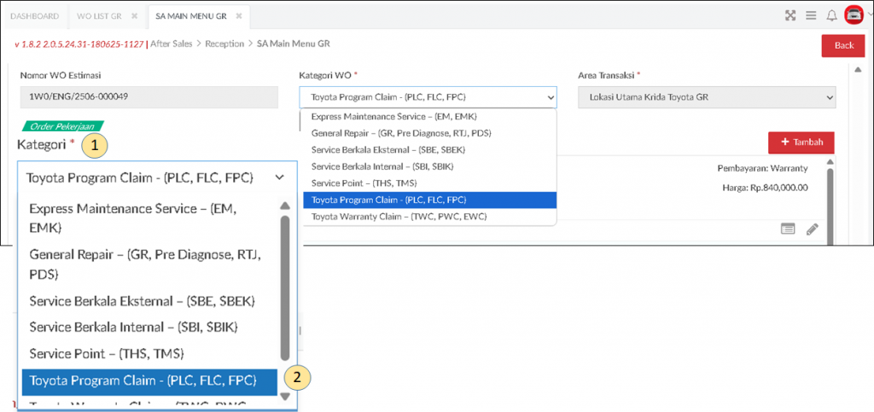Image resolution: width=874 pixels, height=412 pixels.
Task: Click the + Tambah button
Action: [x=801, y=142]
